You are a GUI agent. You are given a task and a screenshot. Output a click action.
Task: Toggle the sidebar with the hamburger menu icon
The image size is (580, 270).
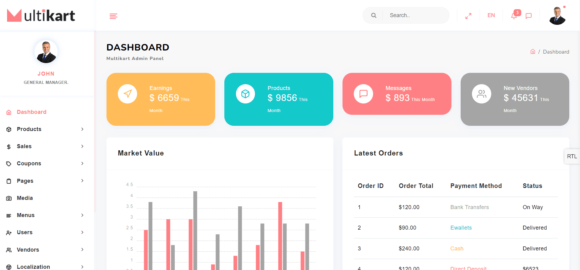tap(114, 16)
